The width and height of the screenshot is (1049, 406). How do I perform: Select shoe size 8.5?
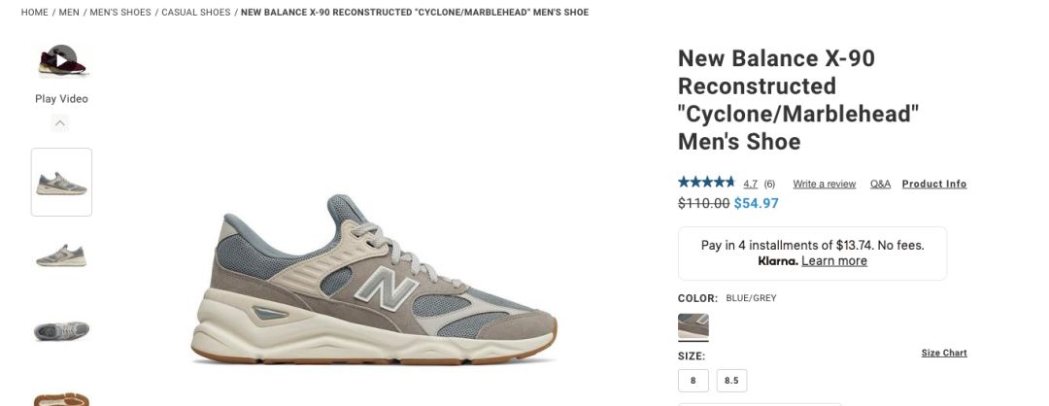[x=732, y=381]
